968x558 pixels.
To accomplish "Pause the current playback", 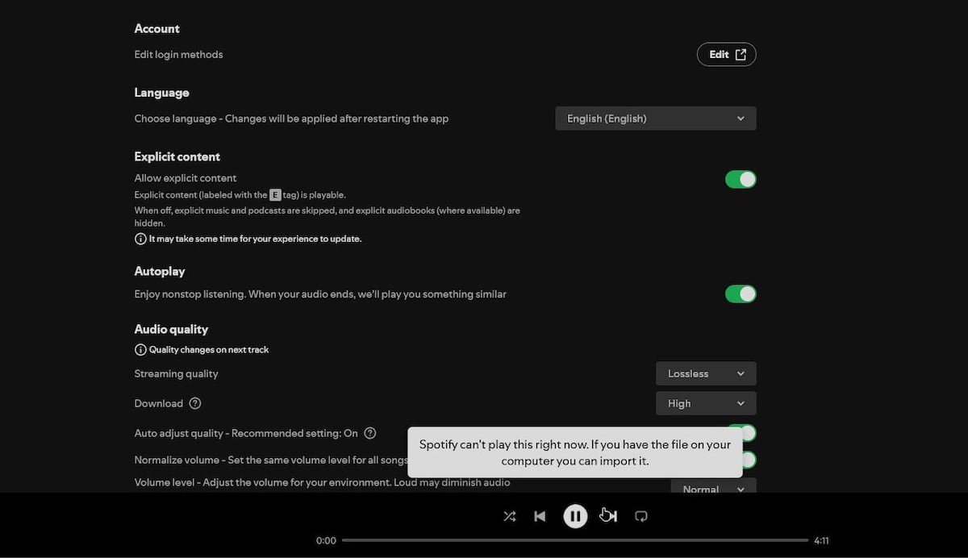I will [x=575, y=515].
